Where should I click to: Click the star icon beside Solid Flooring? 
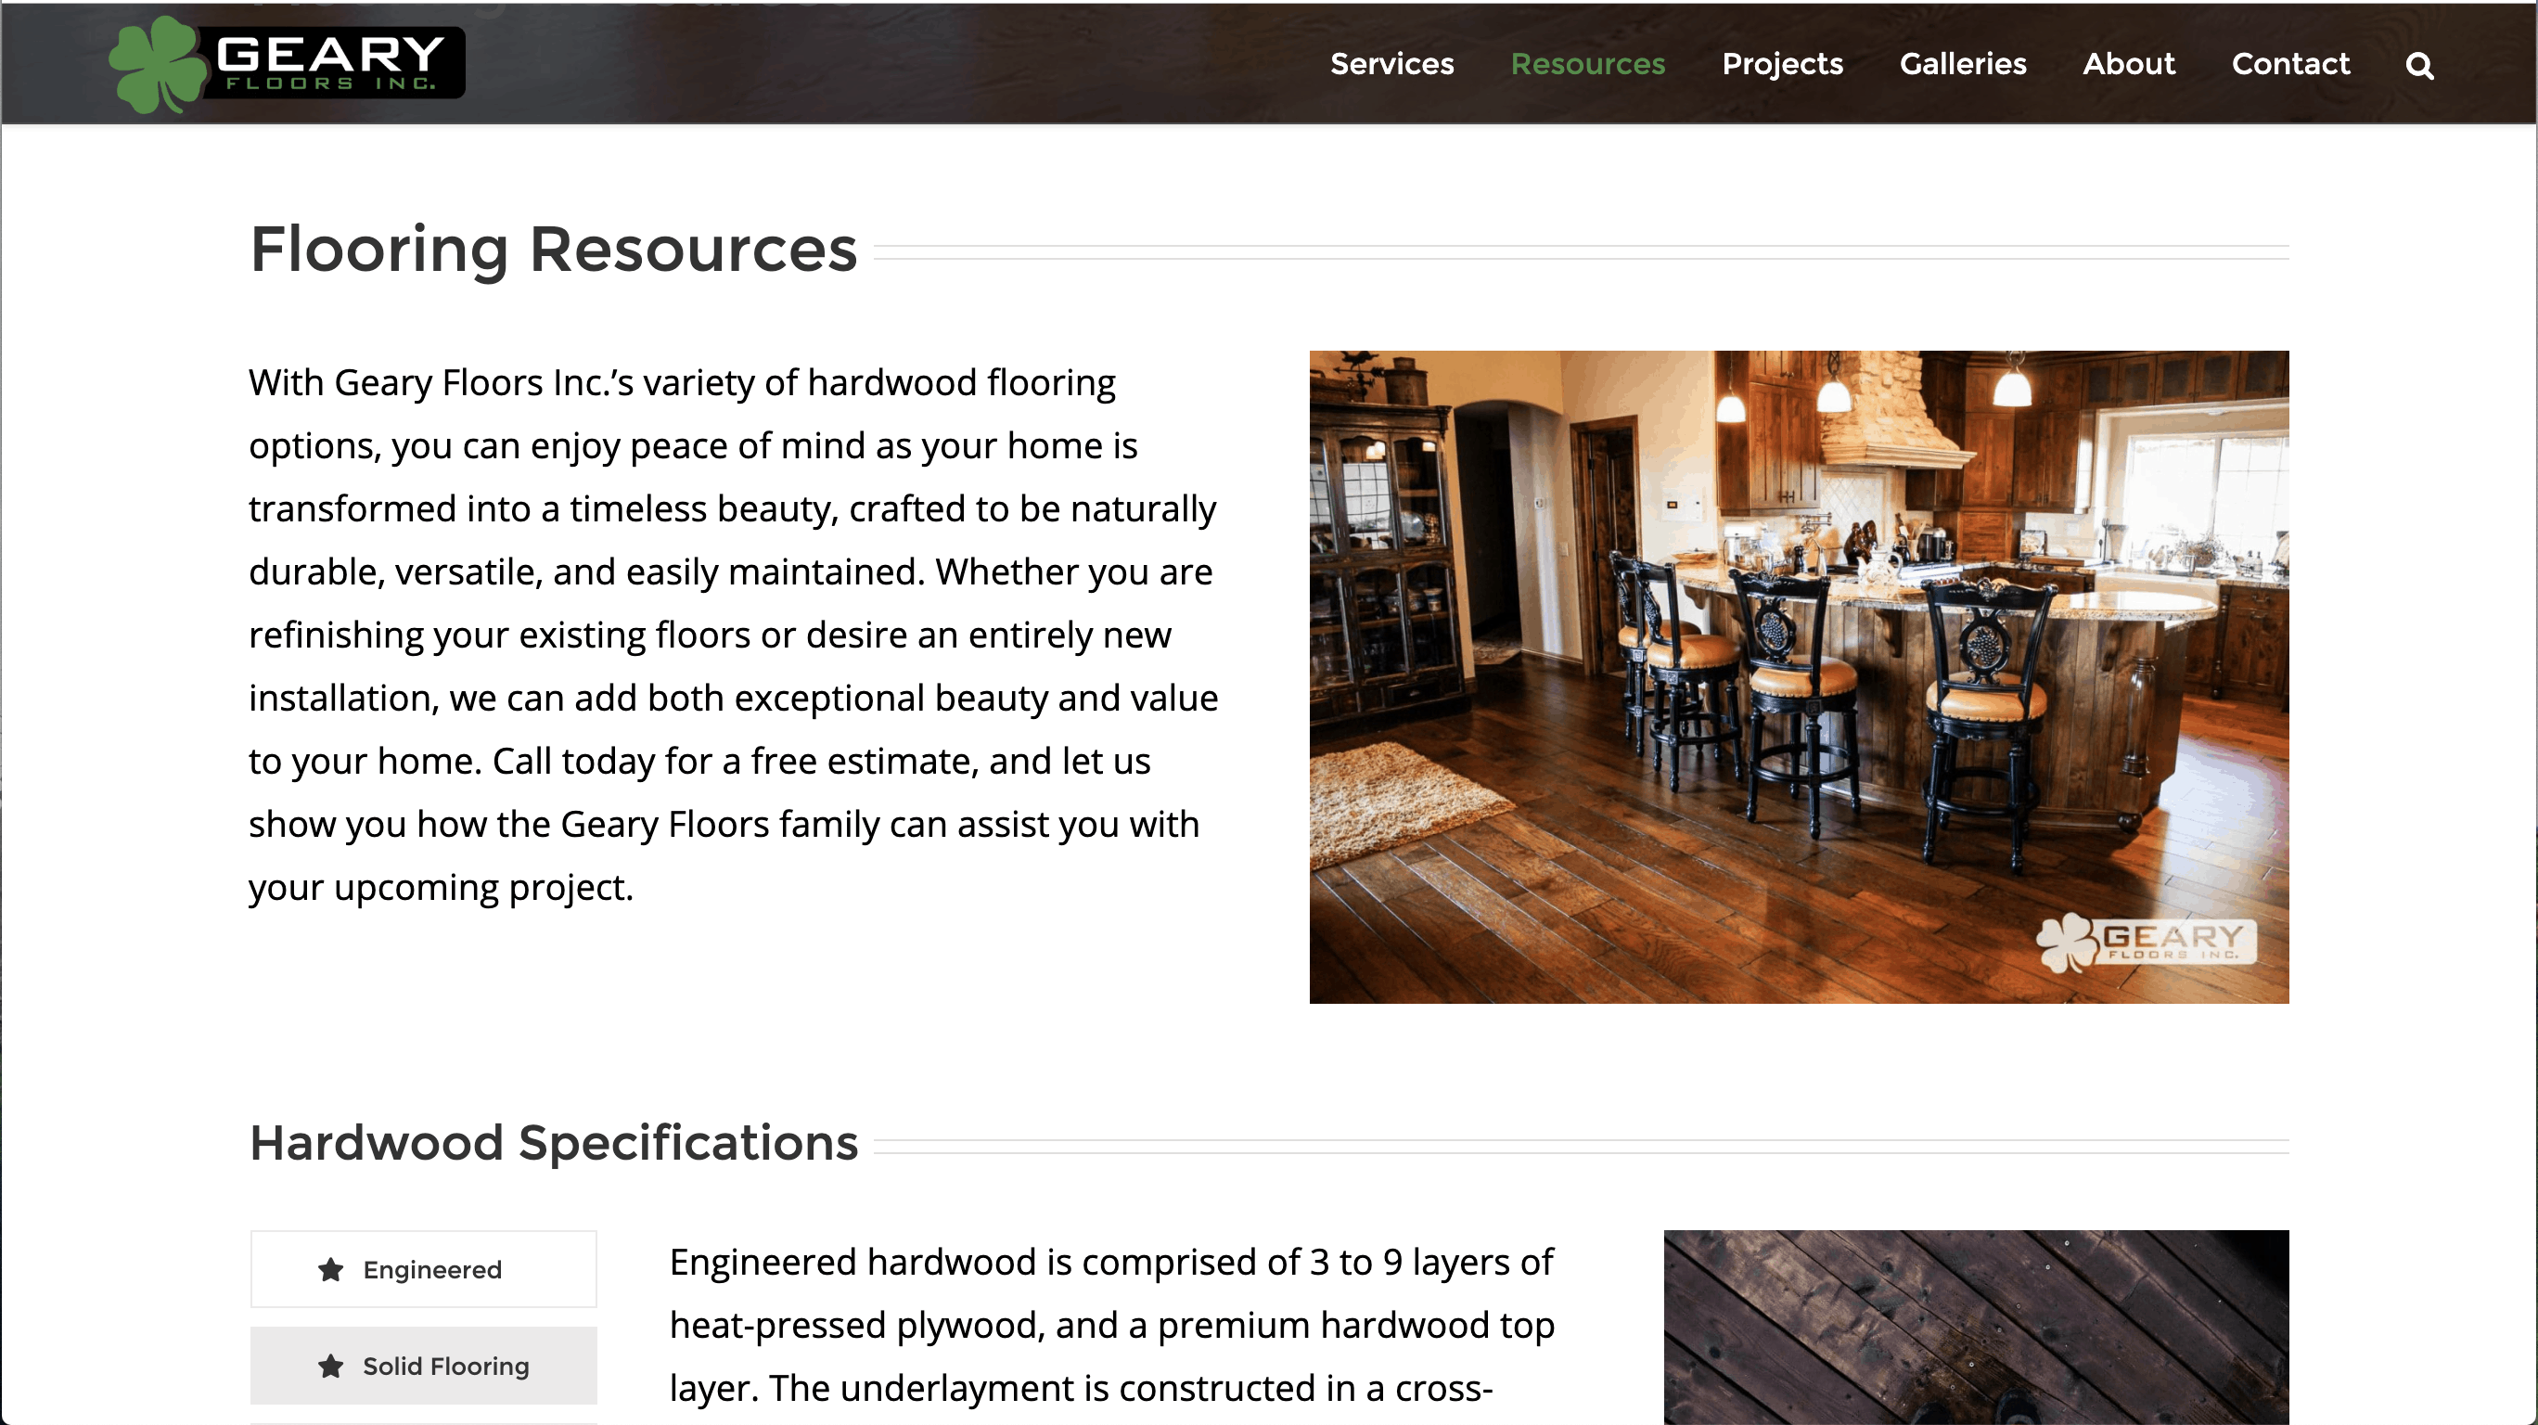tap(331, 1366)
